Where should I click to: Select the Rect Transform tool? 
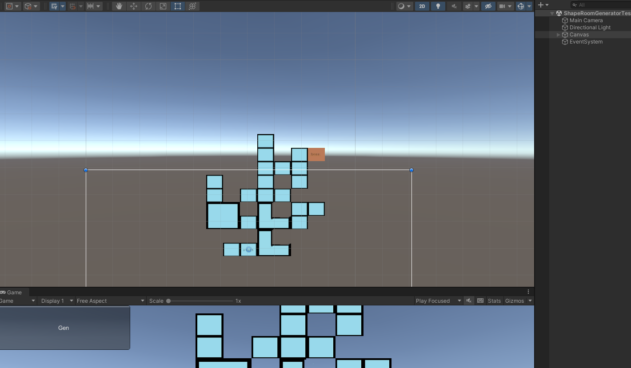click(x=177, y=6)
